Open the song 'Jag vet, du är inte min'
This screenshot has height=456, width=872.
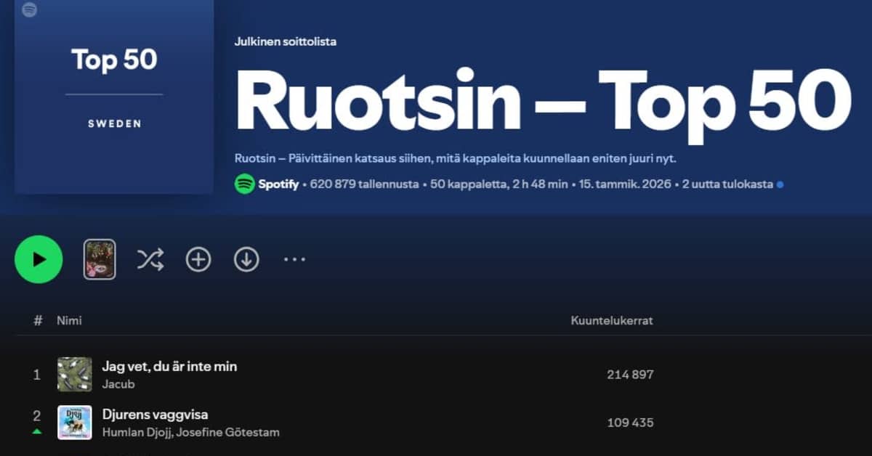pyautogui.click(x=169, y=367)
